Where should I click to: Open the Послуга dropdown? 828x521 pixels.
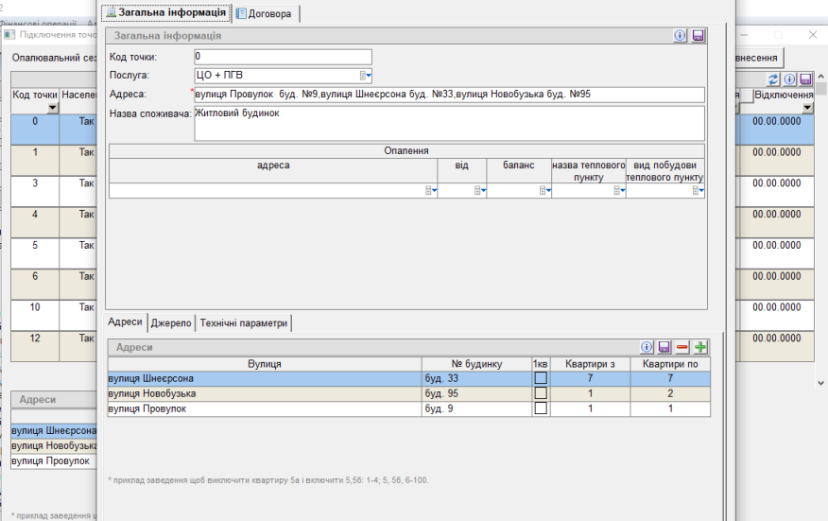366,76
